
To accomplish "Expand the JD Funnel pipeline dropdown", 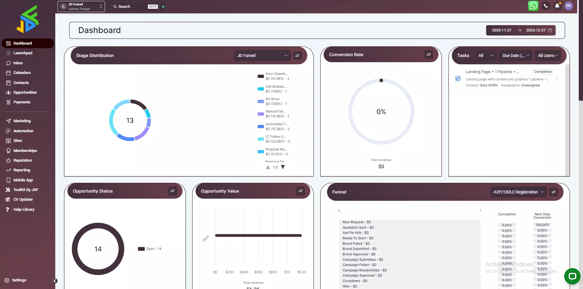I will point(262,55).
